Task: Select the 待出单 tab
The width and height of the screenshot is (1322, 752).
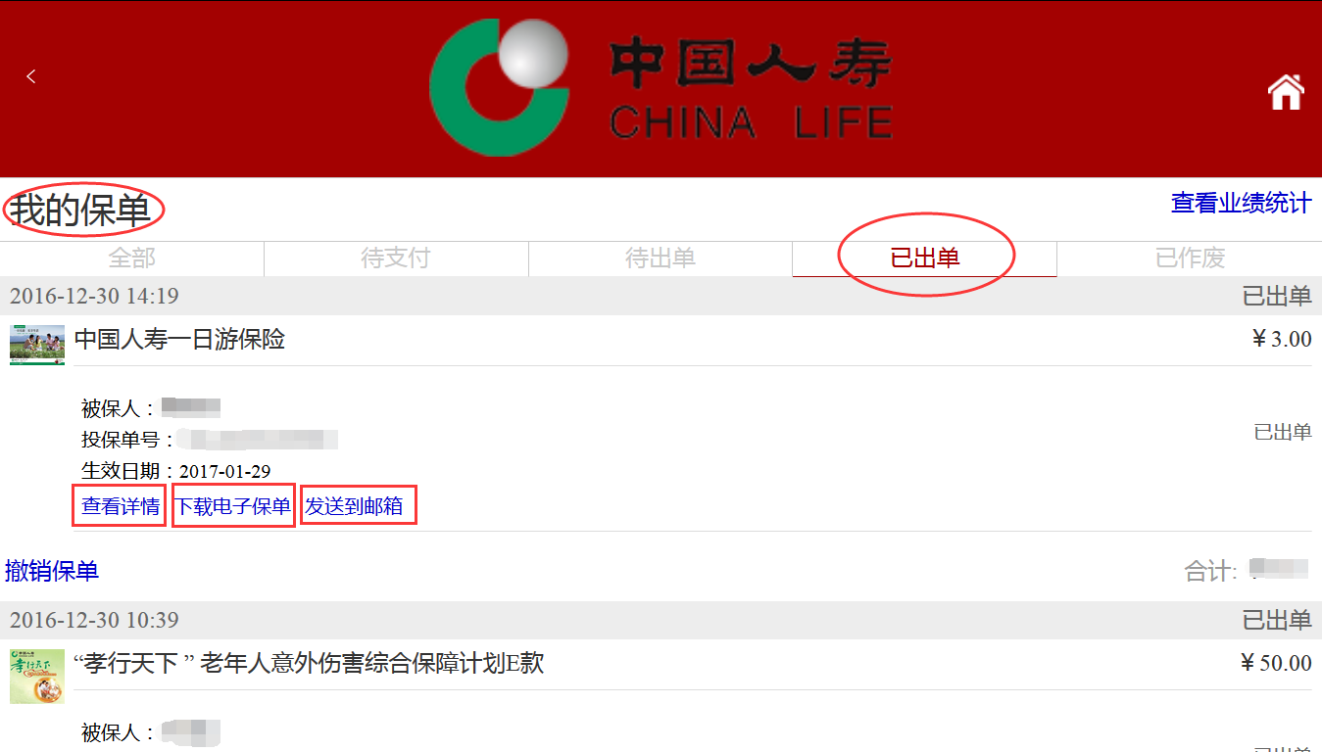Action: tap(661, 258)
